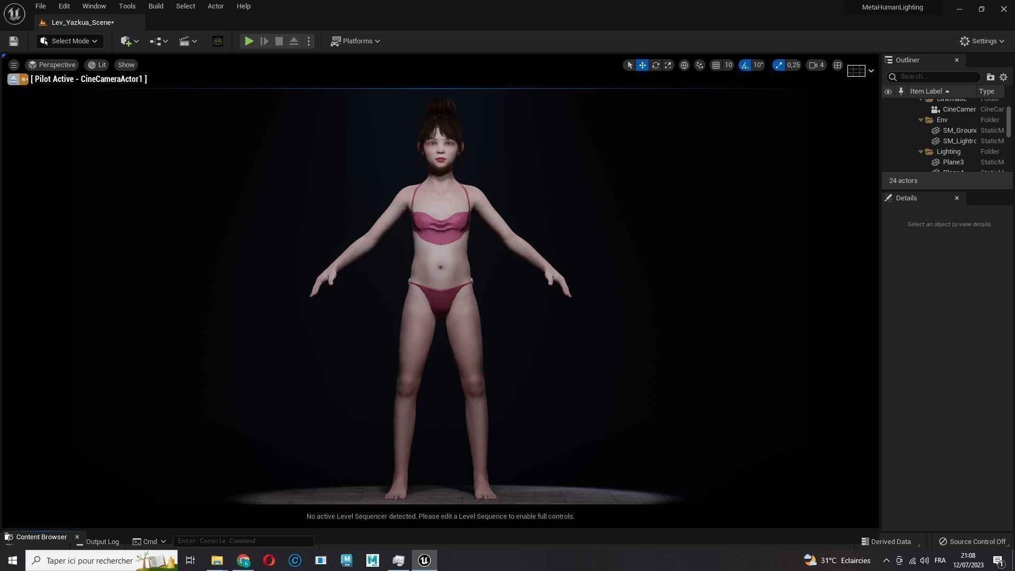Open the Settings dropdown
Viewport: 1015px width, 571px height.
(982, 41)
